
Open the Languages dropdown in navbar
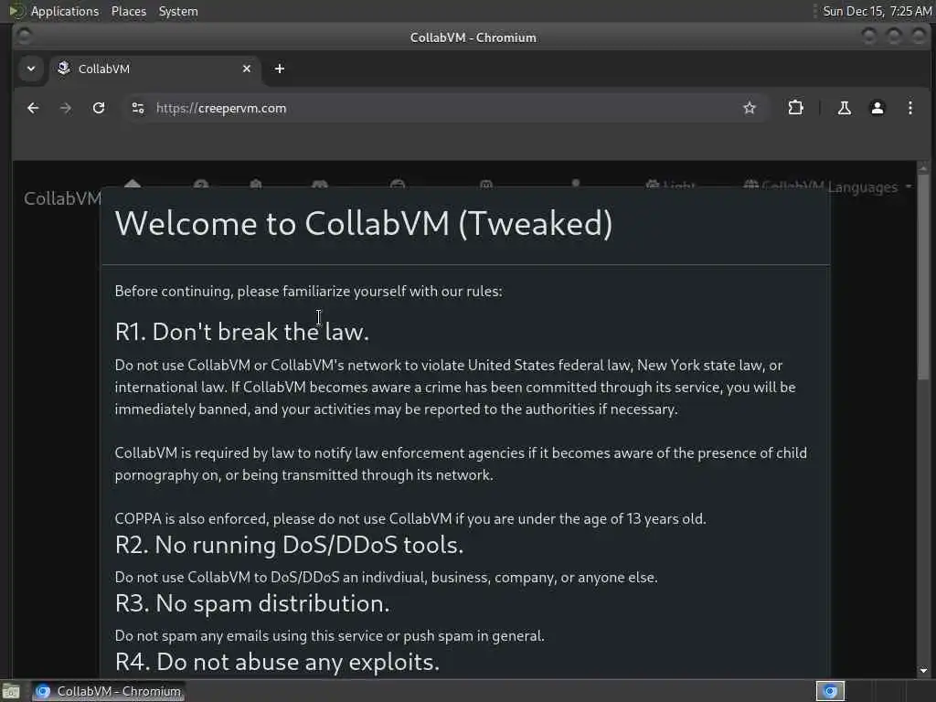(828, 186)
